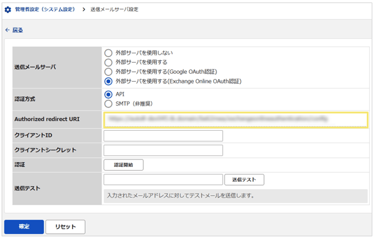Click 送信メールサーバ設定 breadcrumb text

click(x=114, y=9)
